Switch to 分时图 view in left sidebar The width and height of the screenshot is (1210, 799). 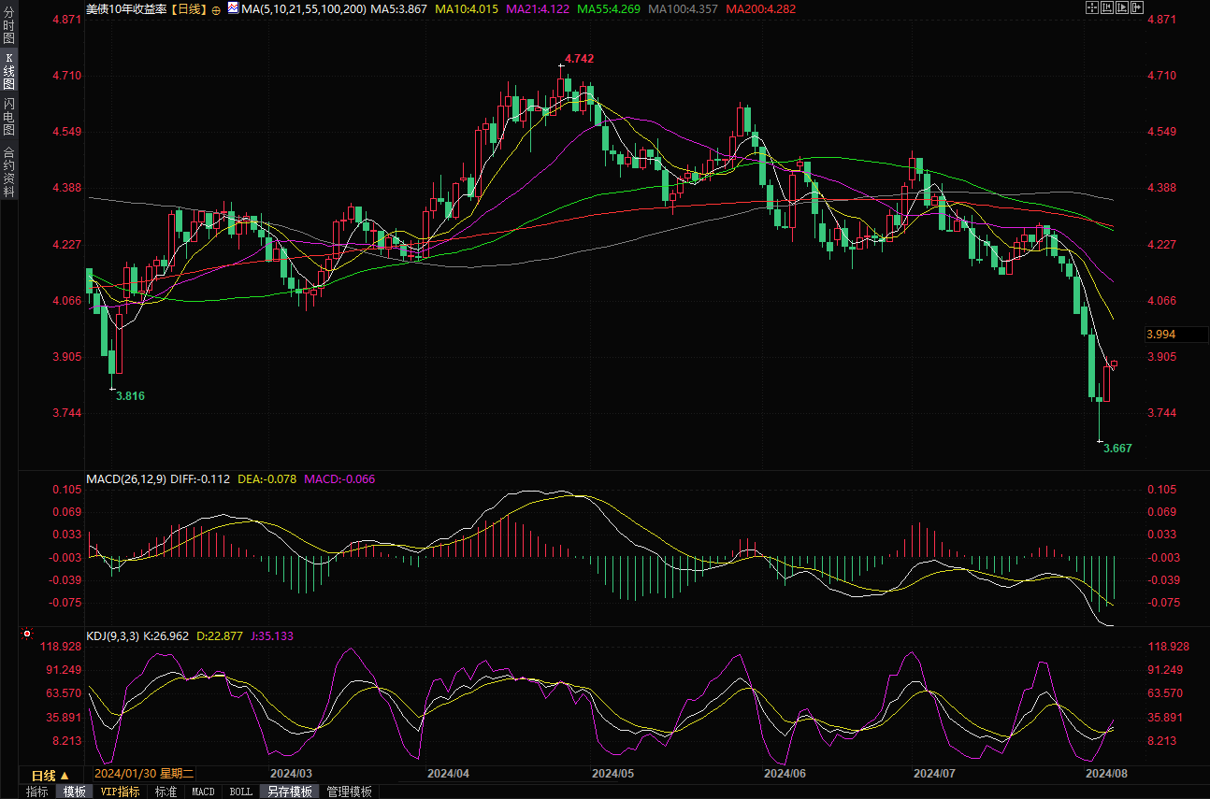[x=8, y=25]
